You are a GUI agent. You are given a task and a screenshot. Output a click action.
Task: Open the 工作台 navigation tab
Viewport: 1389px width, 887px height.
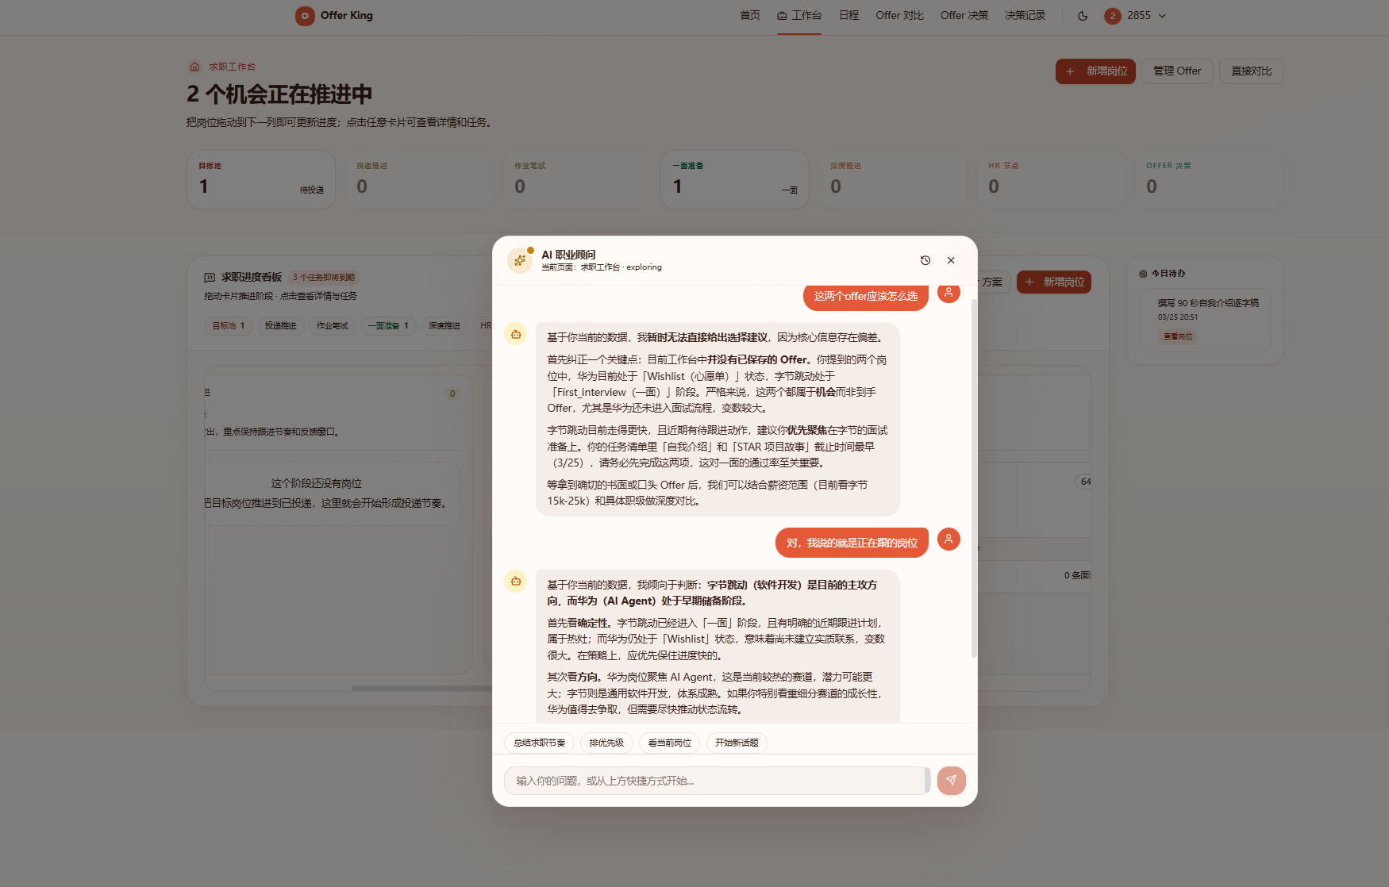tap(799, 16)
